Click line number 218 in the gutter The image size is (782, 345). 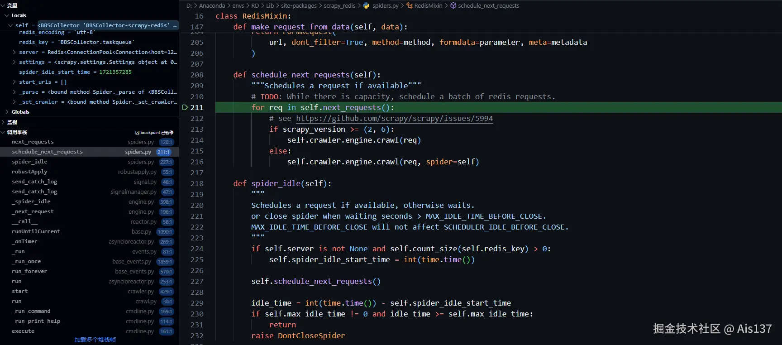[x=197, y=183]
